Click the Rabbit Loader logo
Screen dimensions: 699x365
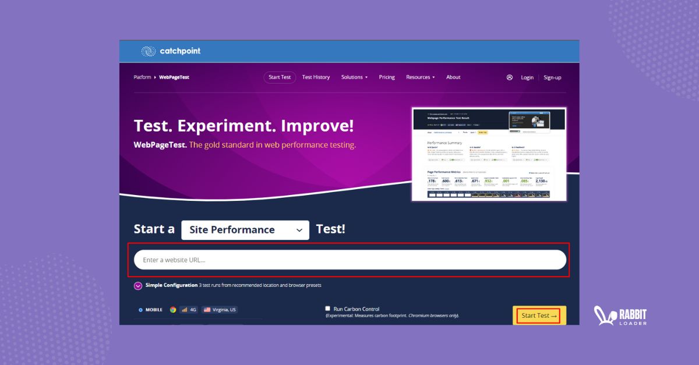(620, 314)
